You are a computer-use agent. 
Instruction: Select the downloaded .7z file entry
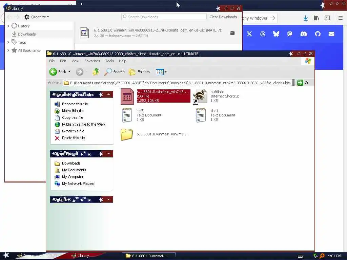pyautogui.click(x=158, y=33)
